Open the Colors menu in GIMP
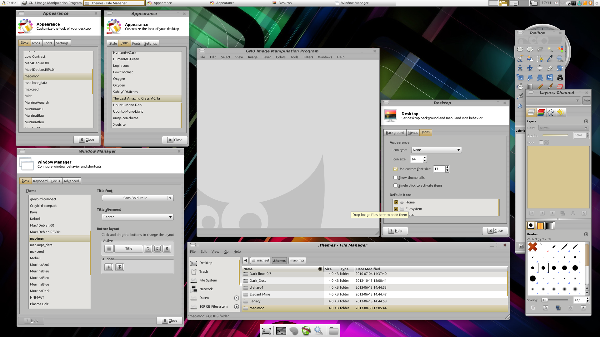The image size is (600, 337). click(x=281, y=57)
